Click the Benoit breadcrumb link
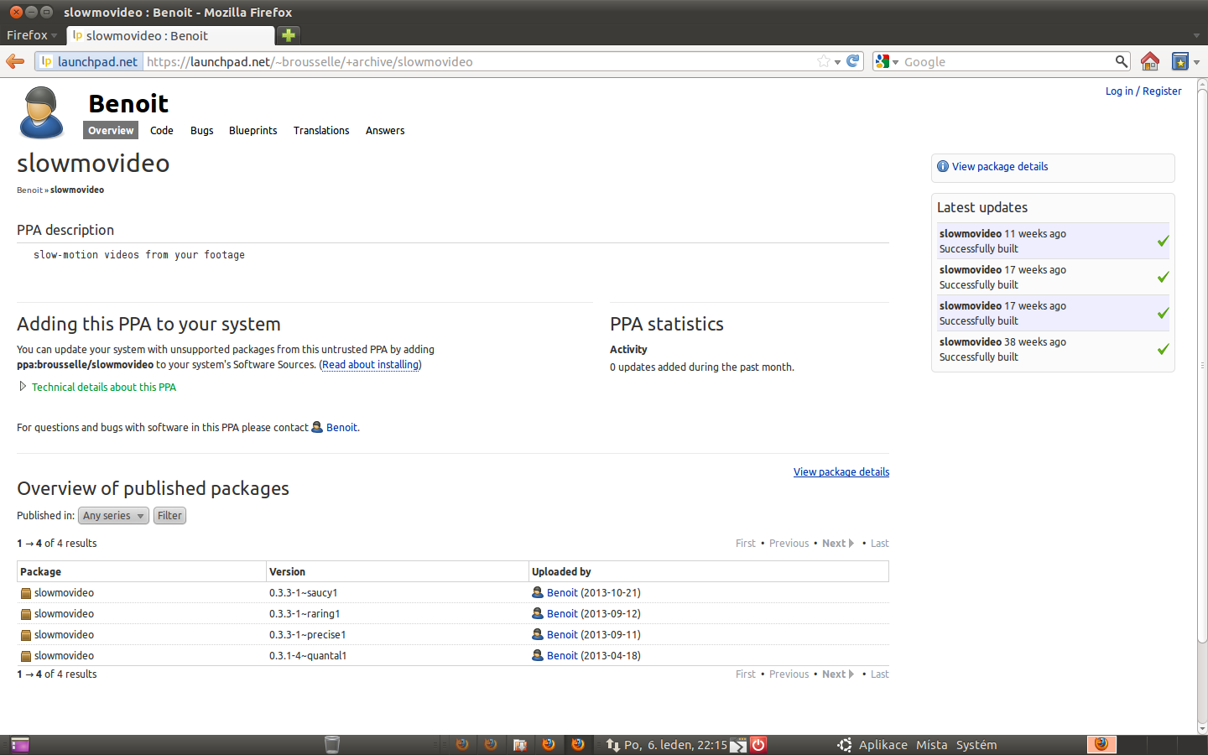This screenshot has height=755, width=1208. [x=29, y=190]
